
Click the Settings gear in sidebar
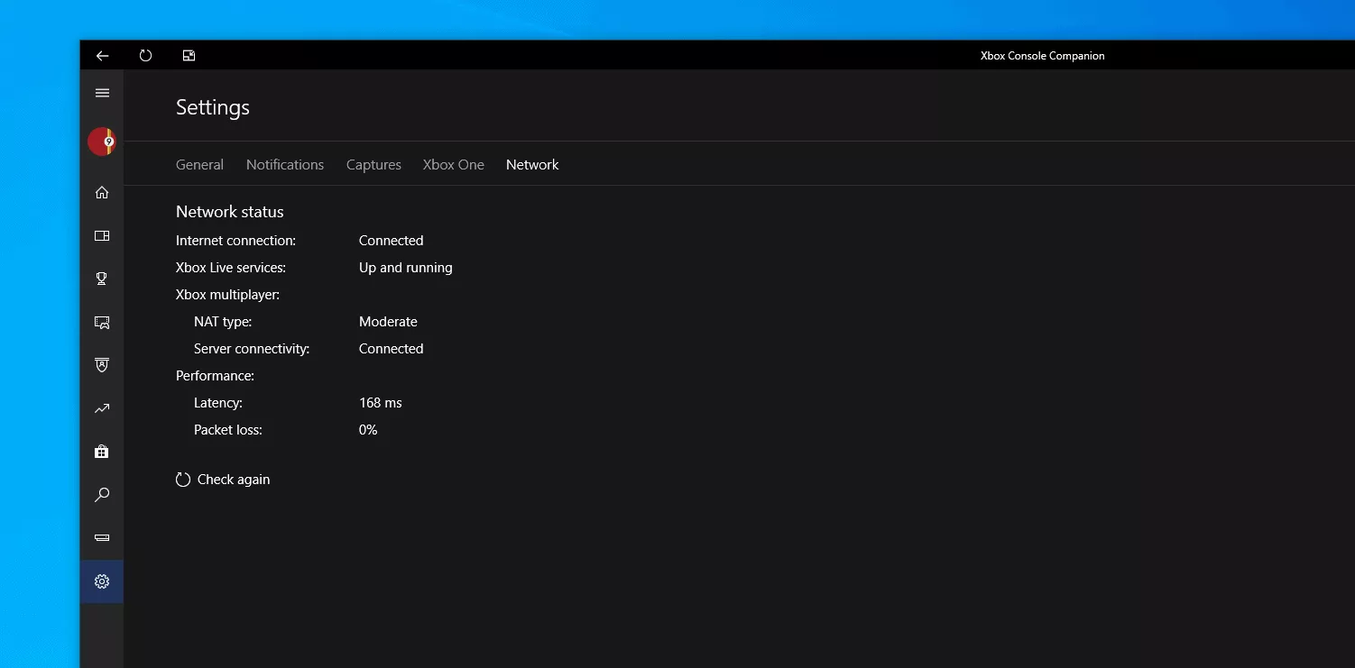[102, 581]
